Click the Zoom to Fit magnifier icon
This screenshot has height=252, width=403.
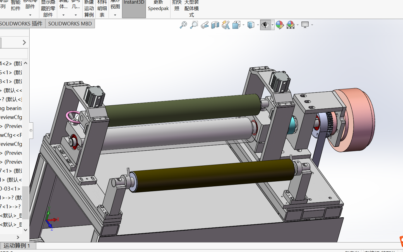pyautogui.click(x=183, y=25)
